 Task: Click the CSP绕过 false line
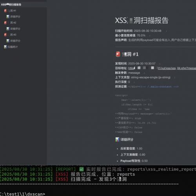[x=129, y=127]
